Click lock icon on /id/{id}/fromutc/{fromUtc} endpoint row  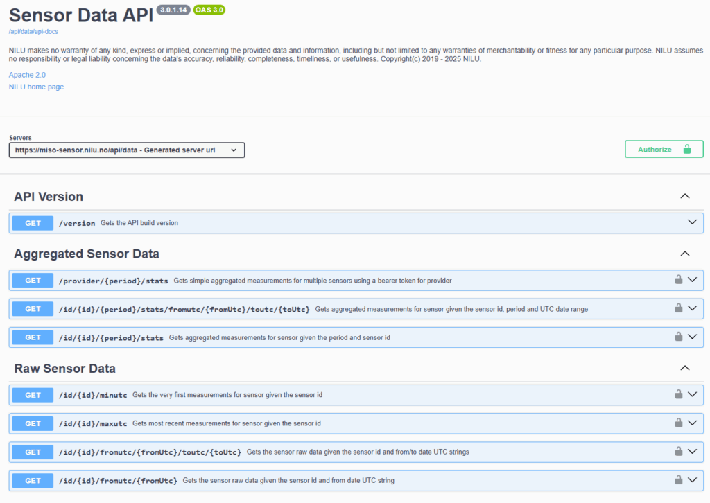(679, 479)
